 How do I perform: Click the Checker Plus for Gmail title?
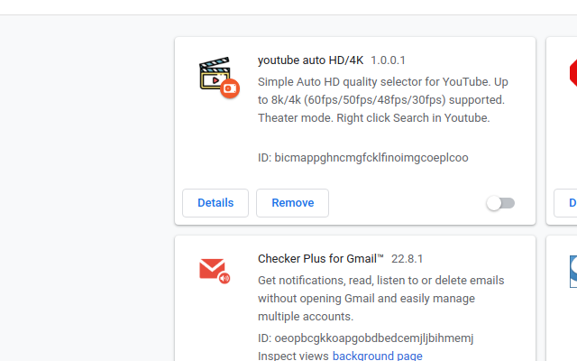(321, 259)
